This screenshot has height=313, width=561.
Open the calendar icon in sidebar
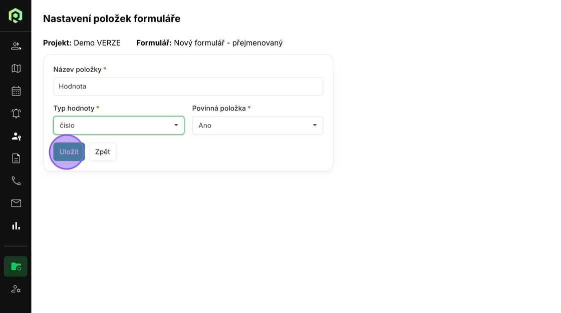(16, 91)
